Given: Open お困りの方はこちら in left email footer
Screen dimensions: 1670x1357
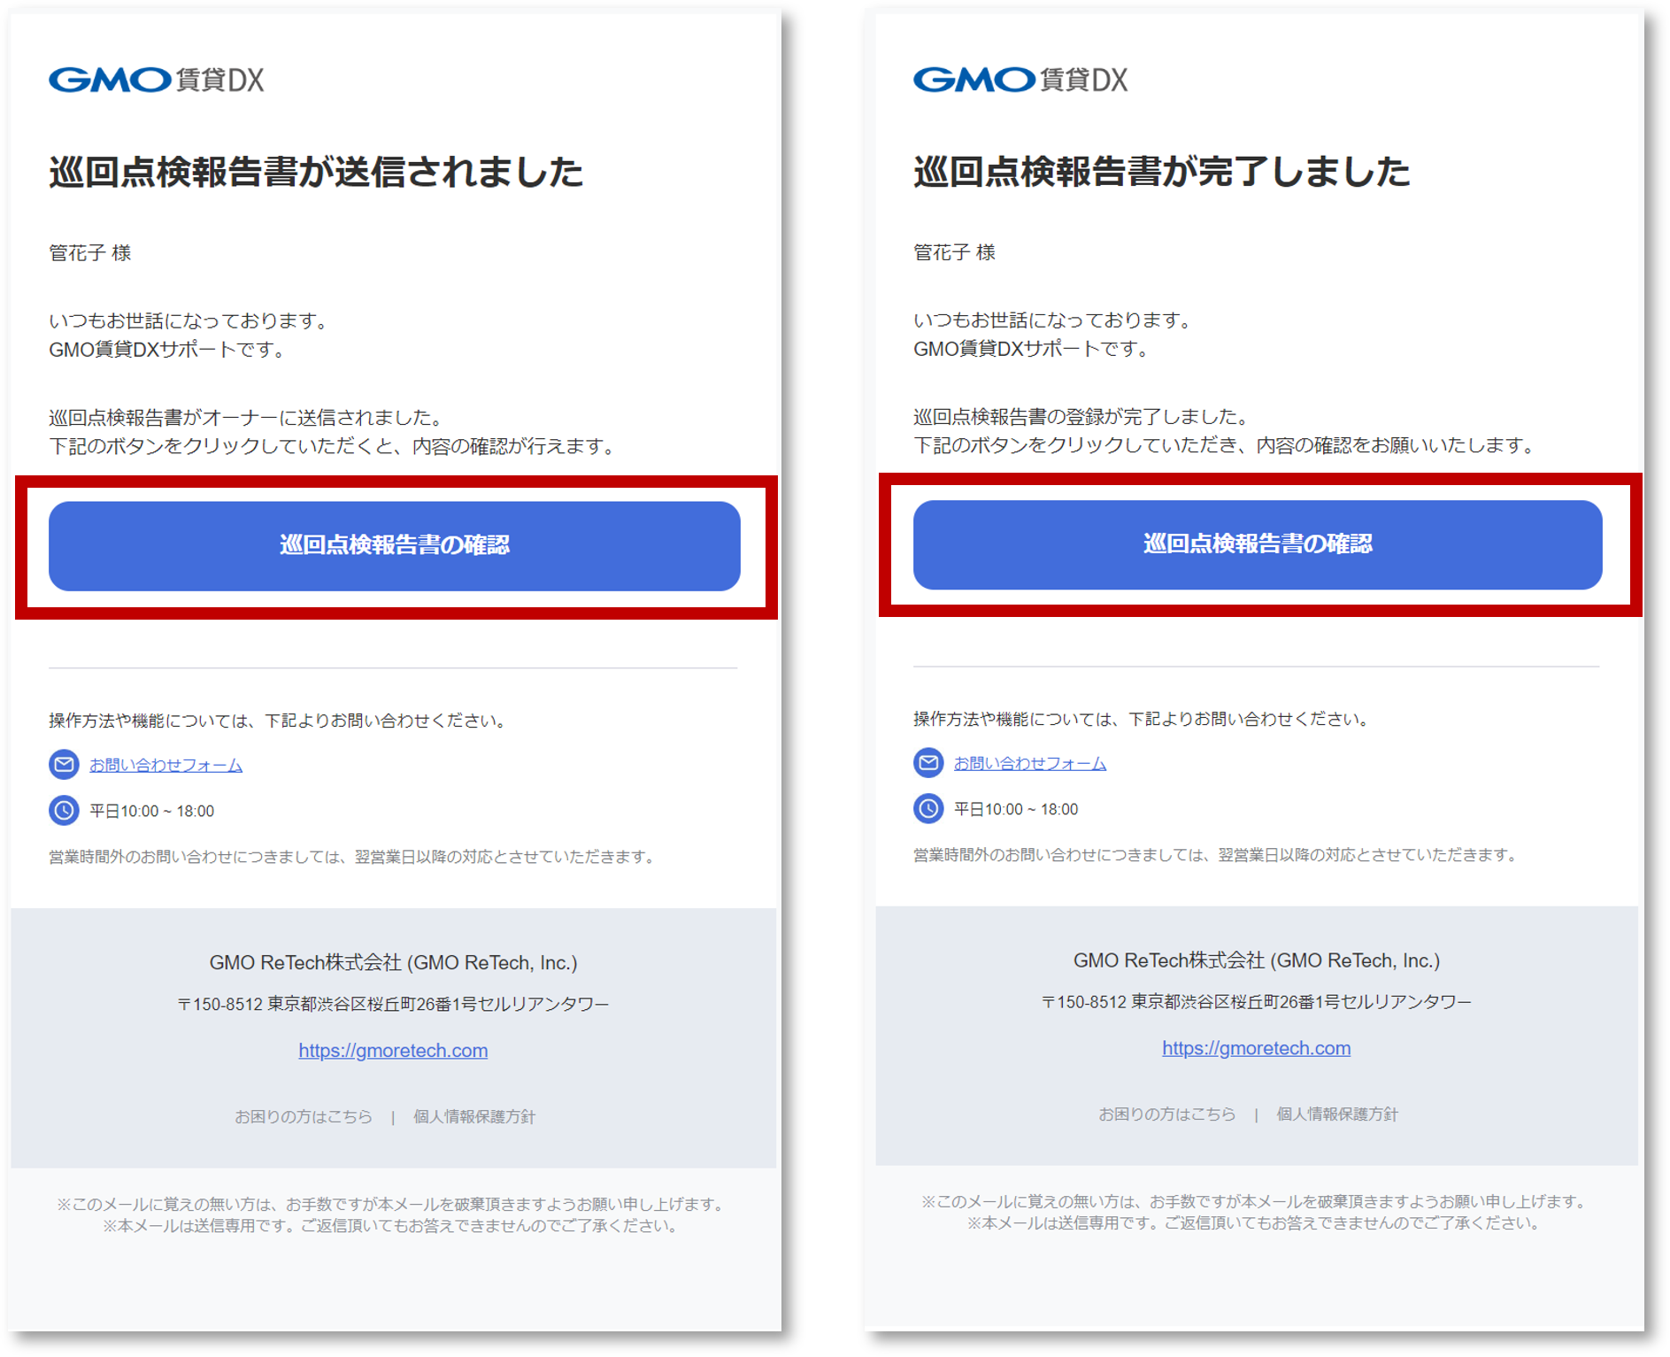Looking at the screenshot, I should 304,1117.
